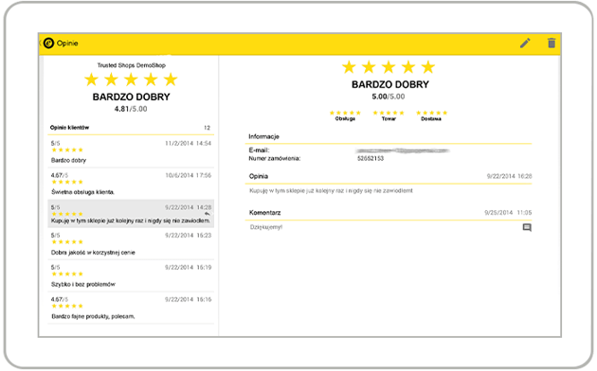Select review 'Dobra jakość w korzystnej cenie'

click(x=131, y=243)
